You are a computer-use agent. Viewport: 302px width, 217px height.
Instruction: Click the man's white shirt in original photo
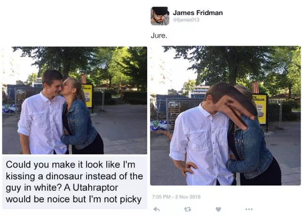coord(43,123)
